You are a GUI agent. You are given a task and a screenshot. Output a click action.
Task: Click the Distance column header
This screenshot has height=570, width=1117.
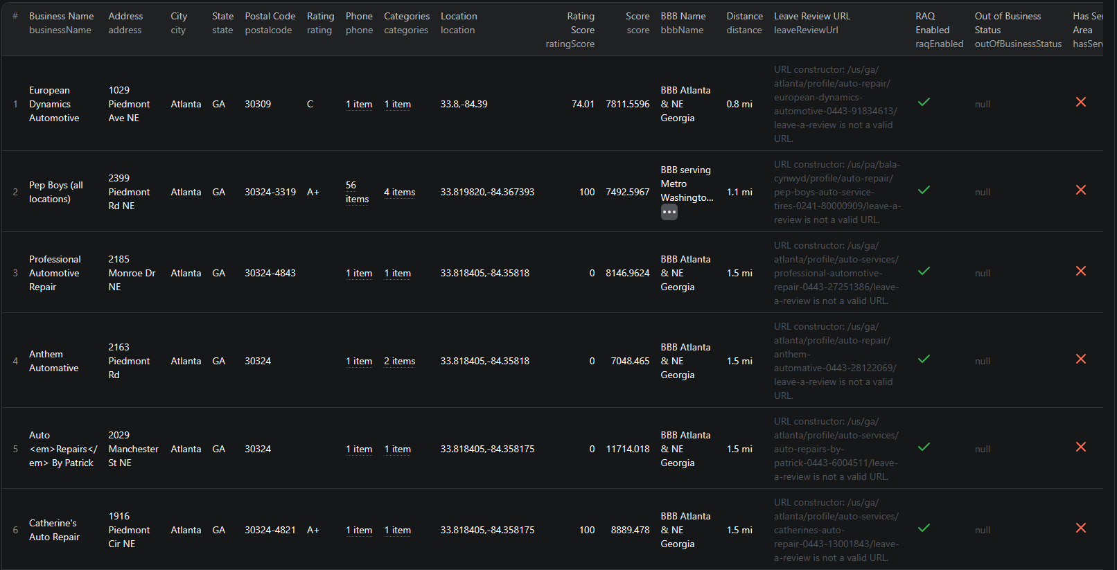(744, 16)
